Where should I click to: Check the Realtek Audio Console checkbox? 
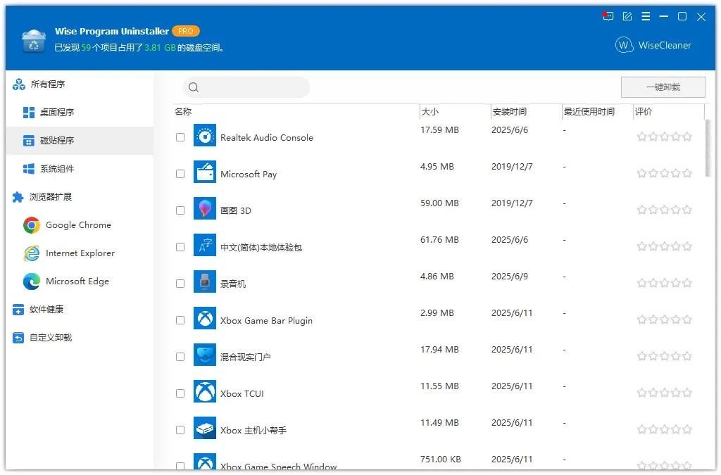pyautogui.click(x=180, y=137)
